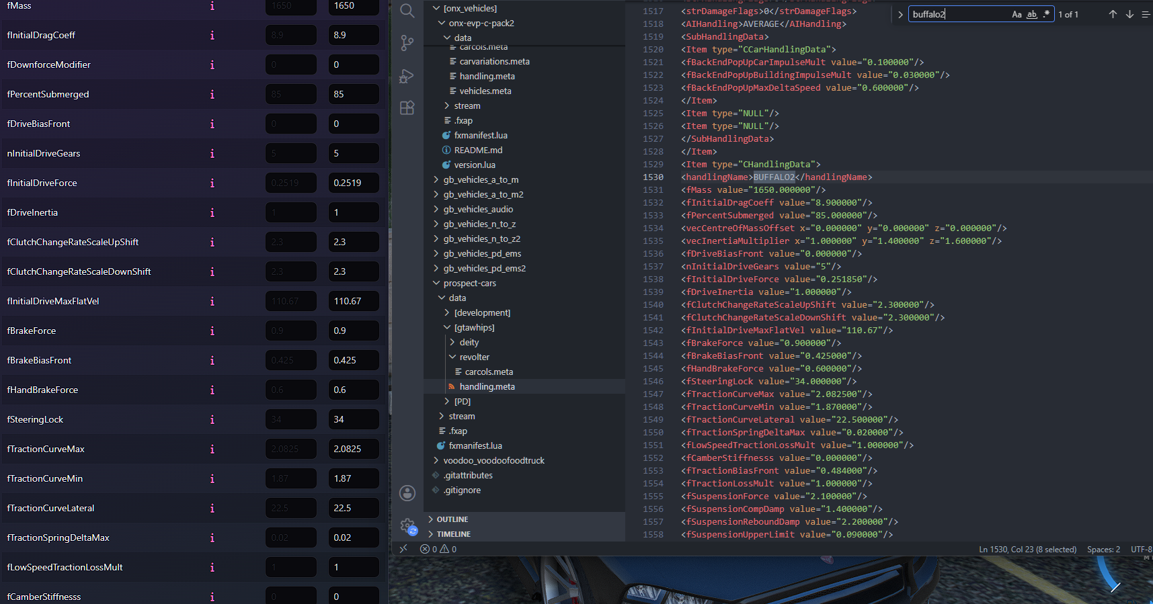This screenshot has height=604, width=1153.
Task: Show info for fLowSpeedTractionLossMult
Action: point(212,567)
